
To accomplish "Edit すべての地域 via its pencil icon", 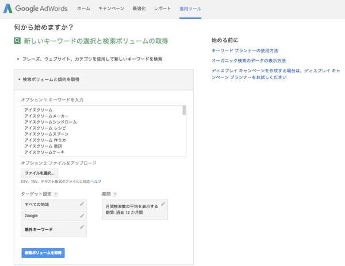I will (82, 204).
